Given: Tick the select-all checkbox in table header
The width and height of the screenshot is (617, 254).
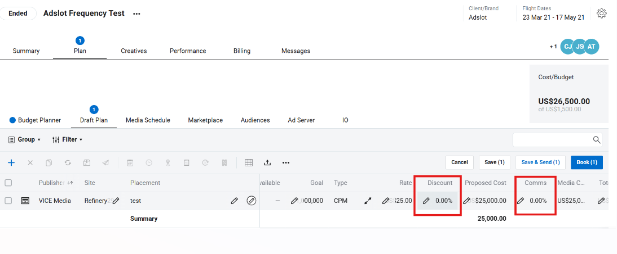Looking at the screenshot, I should 8,183.
